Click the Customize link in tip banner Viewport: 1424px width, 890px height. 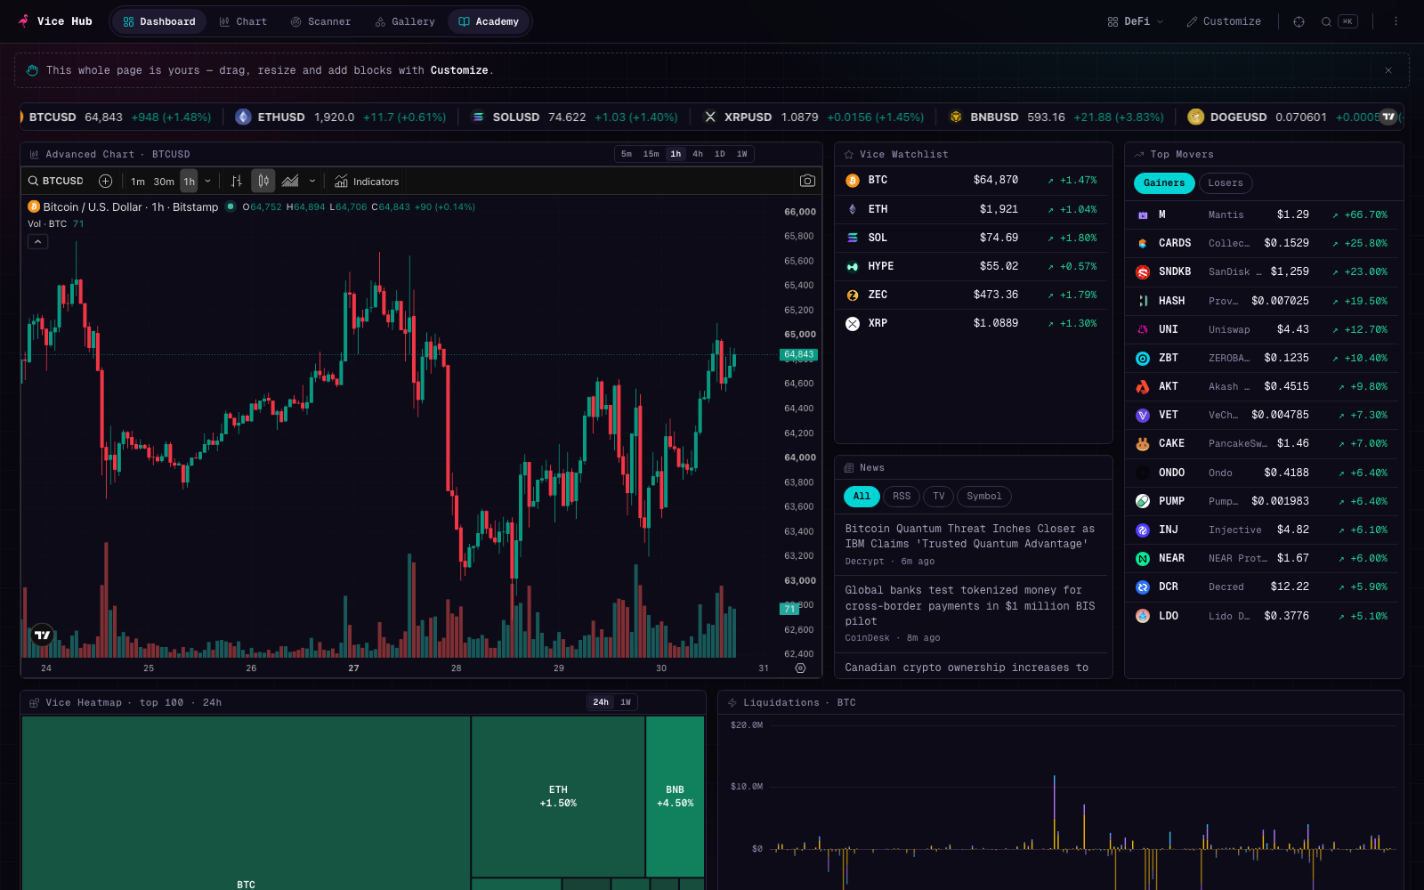tap(459, 70)
